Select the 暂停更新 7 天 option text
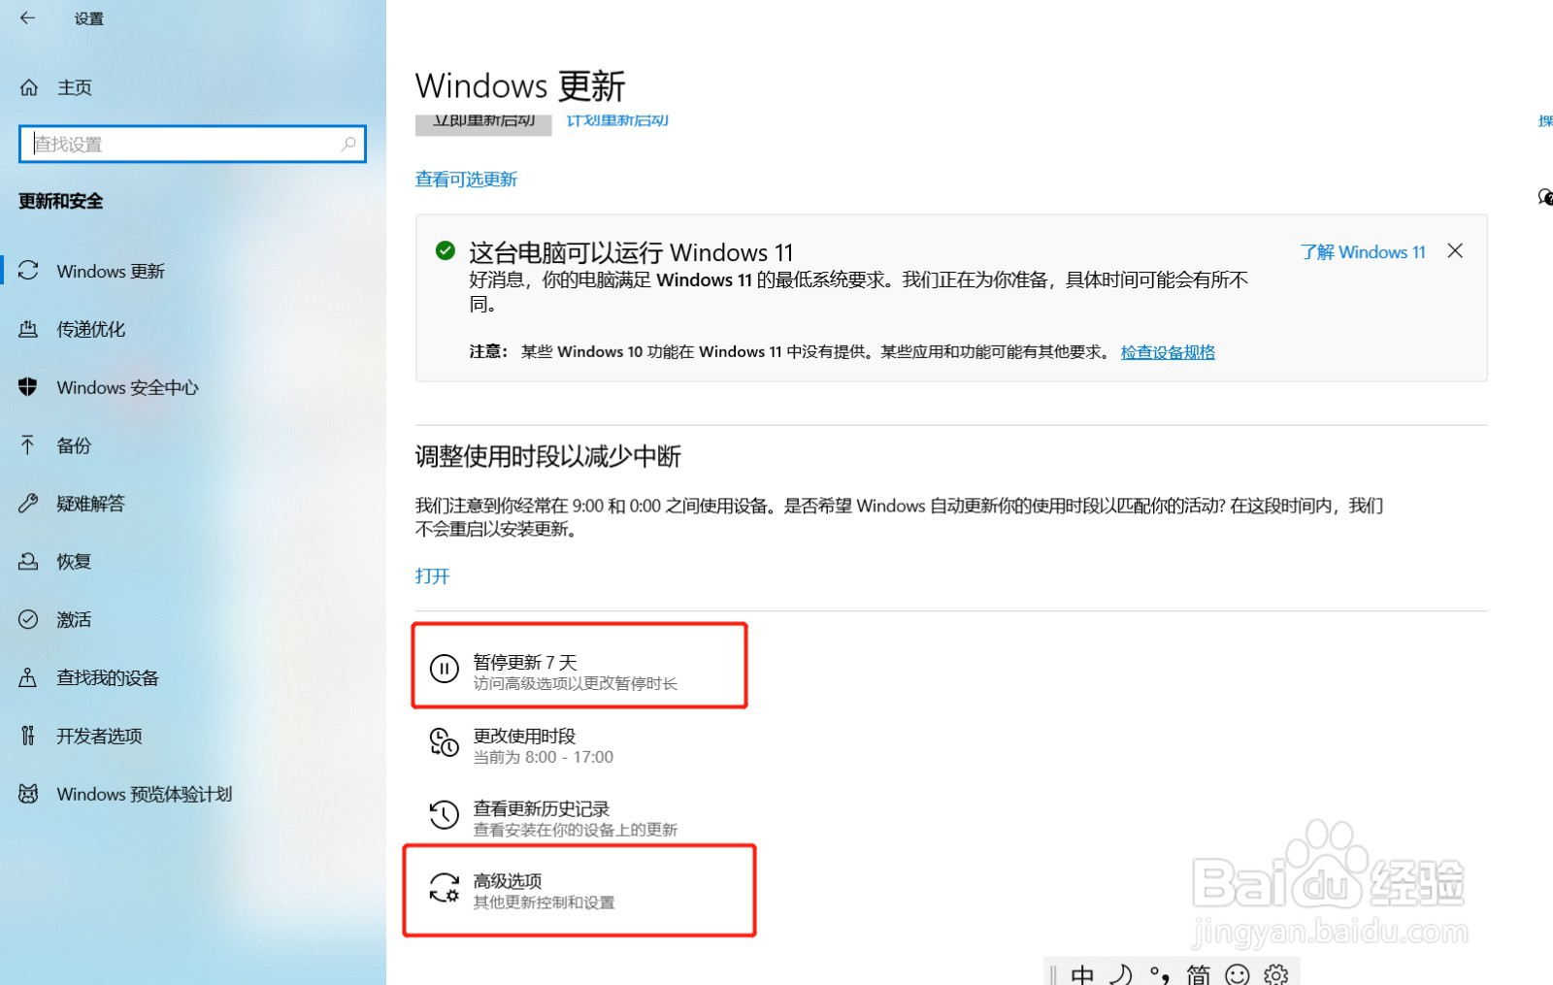The width and height of the screenshot is (1553, 985). (x=525, y=662)
